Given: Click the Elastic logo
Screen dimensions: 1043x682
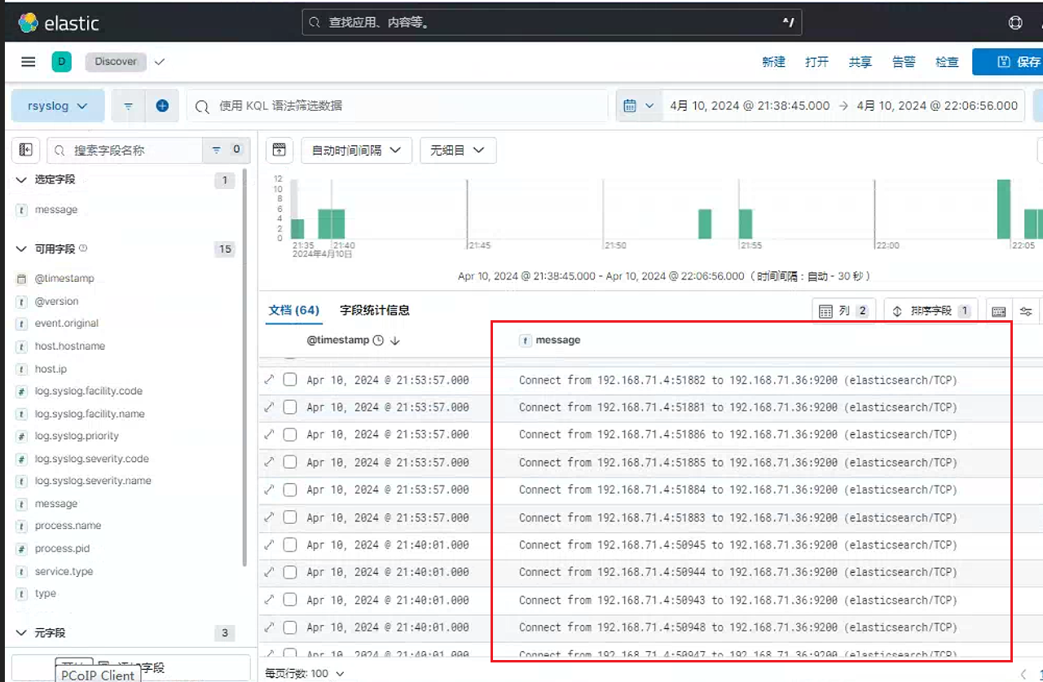Looking at the screenshot, I should (59, 23).
